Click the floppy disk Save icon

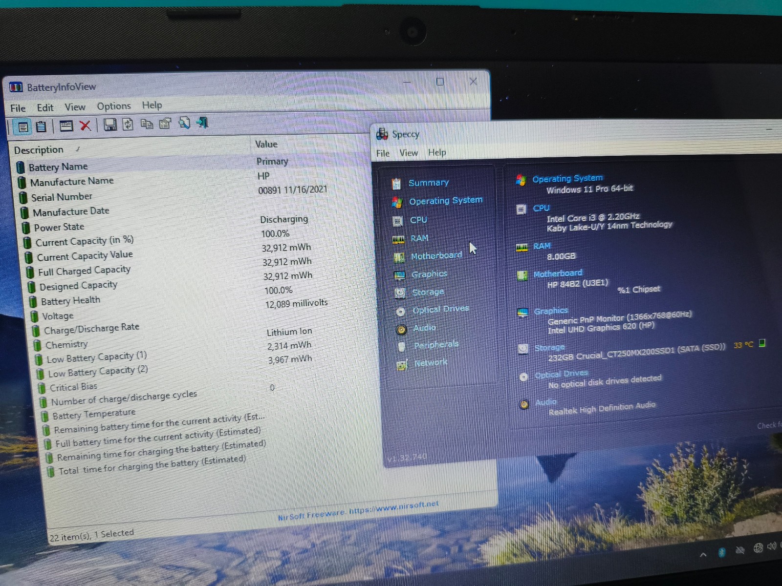point(110,125)
